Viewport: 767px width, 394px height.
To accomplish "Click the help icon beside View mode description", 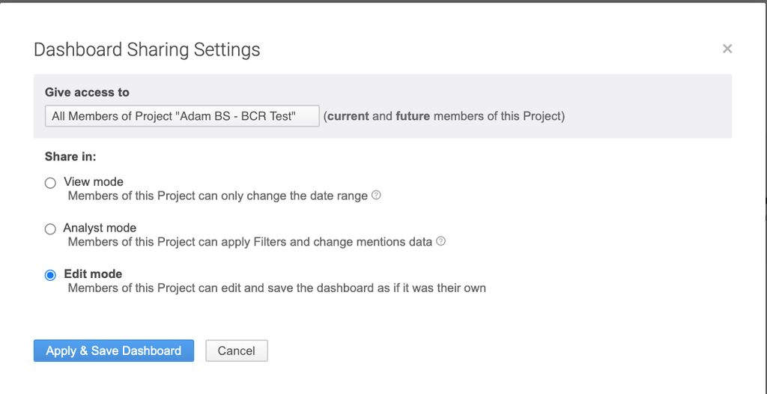I will coord(376,196).
